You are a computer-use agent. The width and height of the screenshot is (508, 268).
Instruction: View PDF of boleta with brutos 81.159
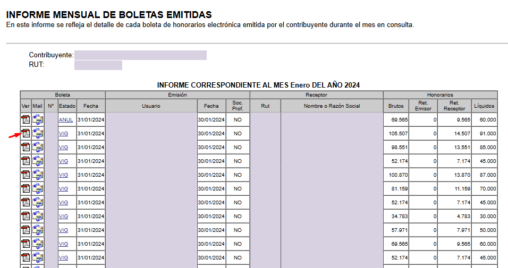click(26, 188)
